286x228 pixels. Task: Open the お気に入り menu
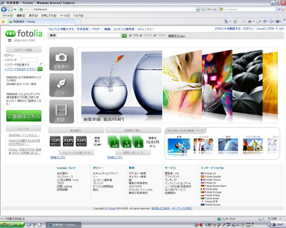(x=48, y=15)
